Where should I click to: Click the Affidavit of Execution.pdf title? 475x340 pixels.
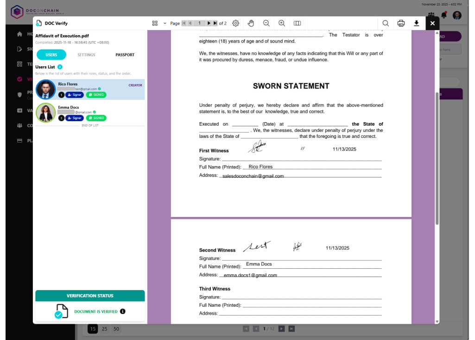point(62,36)
